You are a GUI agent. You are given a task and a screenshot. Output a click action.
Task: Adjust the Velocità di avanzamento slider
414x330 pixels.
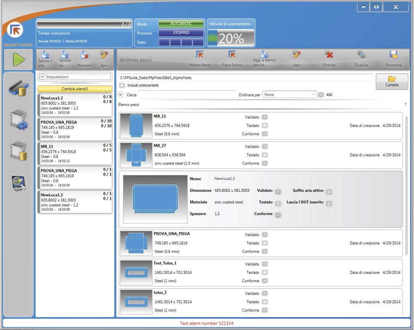(x=231, y=38)
